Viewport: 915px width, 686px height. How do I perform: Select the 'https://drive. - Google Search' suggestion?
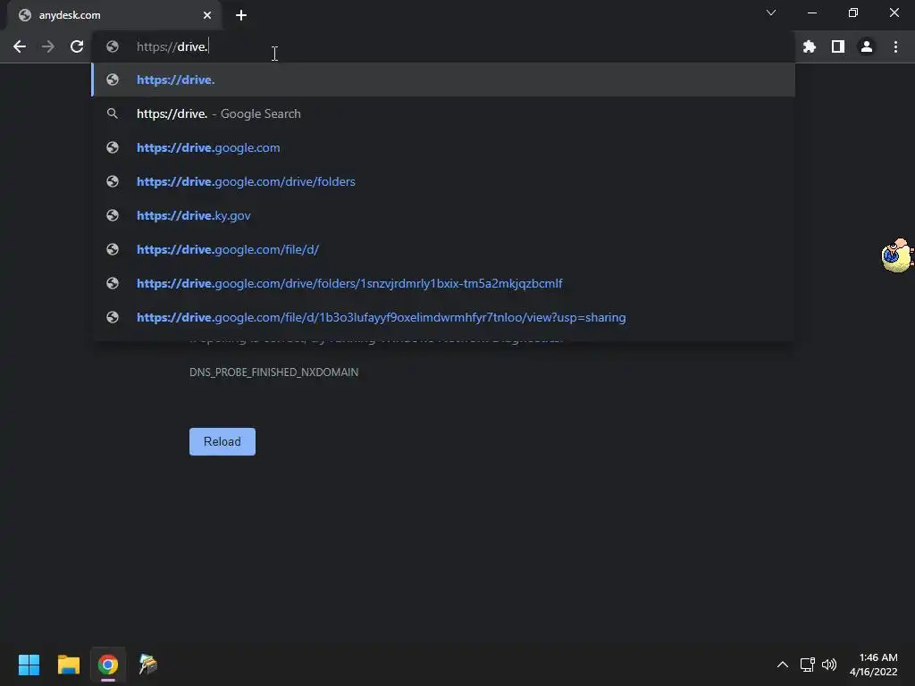click(x=443, y=113)
